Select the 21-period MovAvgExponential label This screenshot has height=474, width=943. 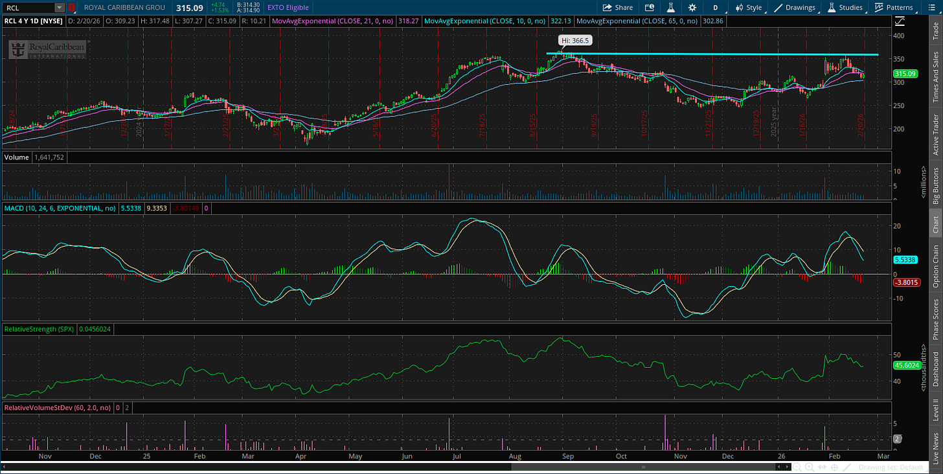tap(332, 21)
